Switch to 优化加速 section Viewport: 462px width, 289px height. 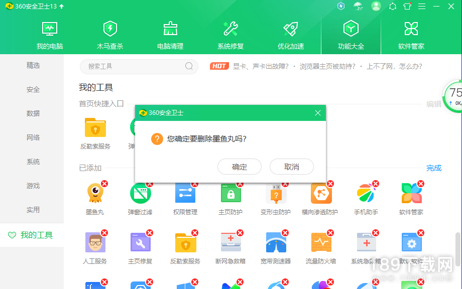[x=291, y=35]
